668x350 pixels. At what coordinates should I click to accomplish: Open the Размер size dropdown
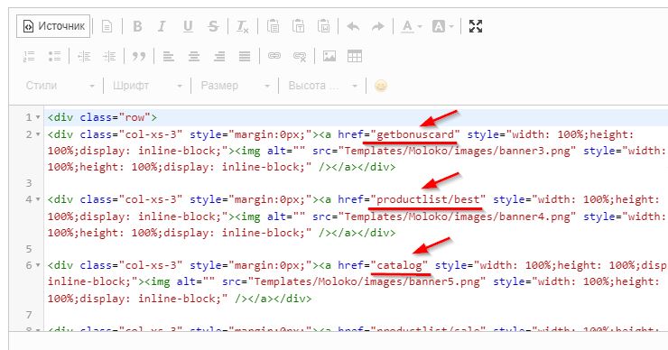(236, 86)
